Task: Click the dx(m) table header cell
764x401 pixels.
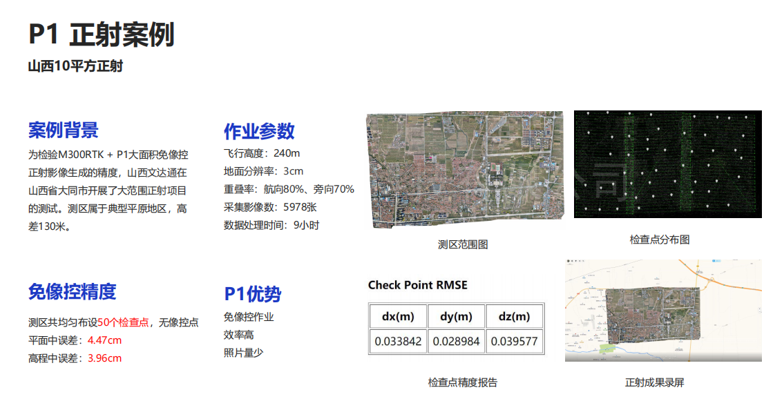Action: coord(397,317)
